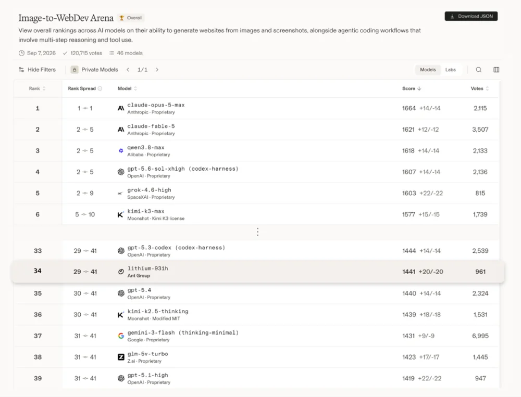Image resolution: width=521 pixels, height=397 pixels.
Task: Click score 1441 in lithium-931h row
Action: 408,272
